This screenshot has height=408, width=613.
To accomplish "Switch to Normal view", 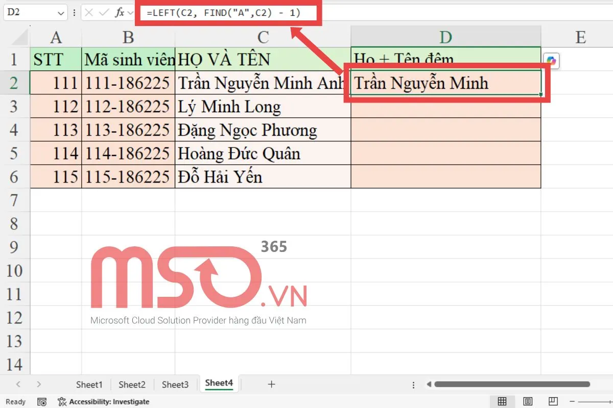I will click(502, 401).
